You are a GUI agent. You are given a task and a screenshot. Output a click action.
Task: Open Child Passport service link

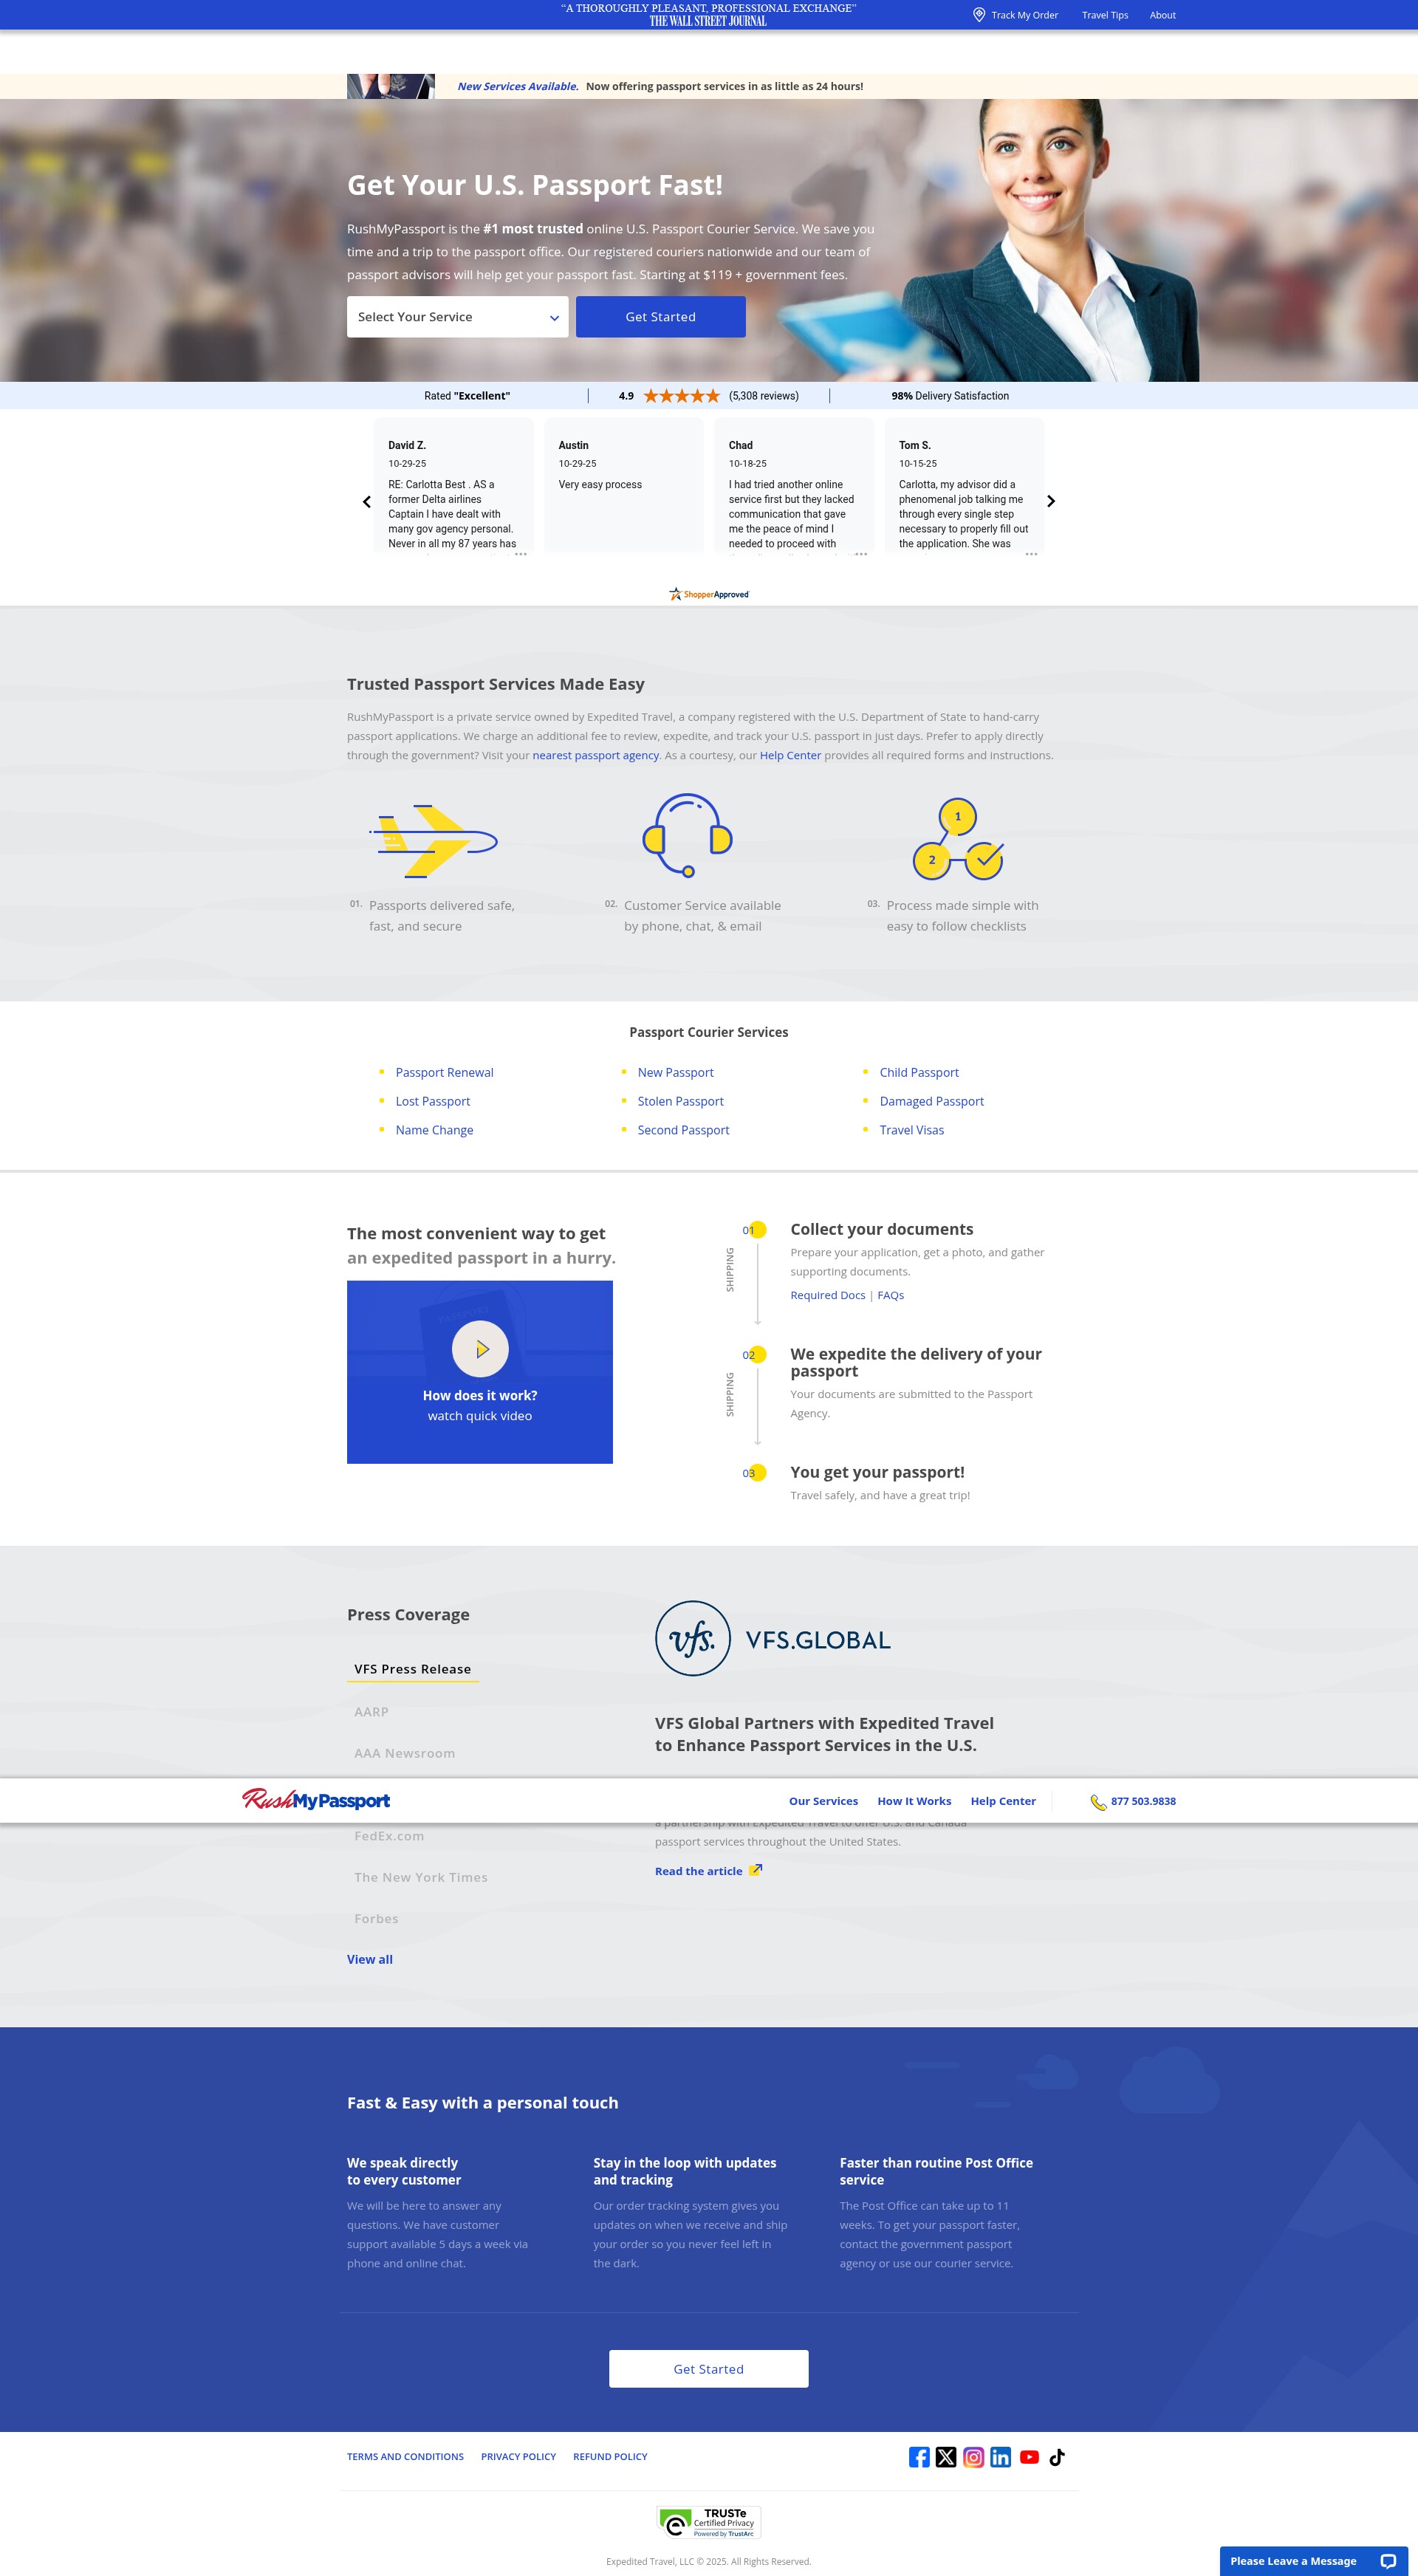click(919, 1072)
